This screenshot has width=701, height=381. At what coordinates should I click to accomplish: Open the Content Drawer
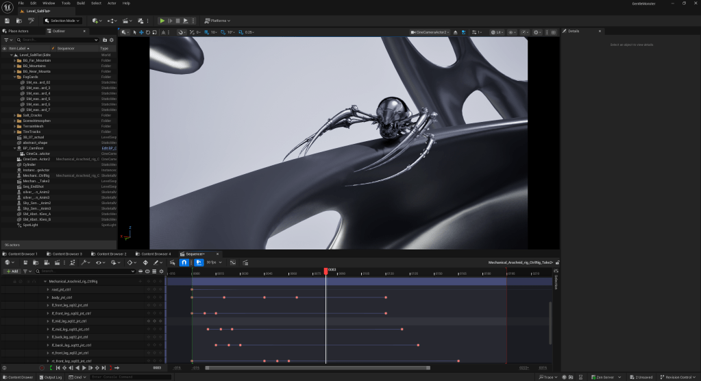click(18, 377)
